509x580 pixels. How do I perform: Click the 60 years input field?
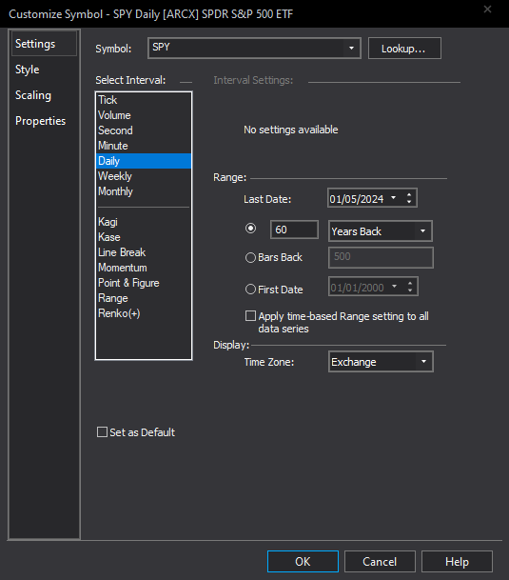[294, 230]
